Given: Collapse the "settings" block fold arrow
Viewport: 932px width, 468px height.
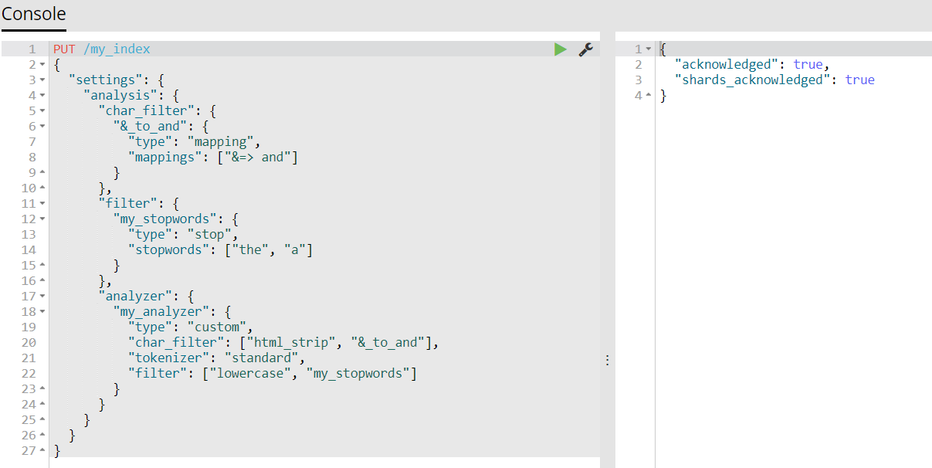Looking at the screenshot, I should point(42,80).
